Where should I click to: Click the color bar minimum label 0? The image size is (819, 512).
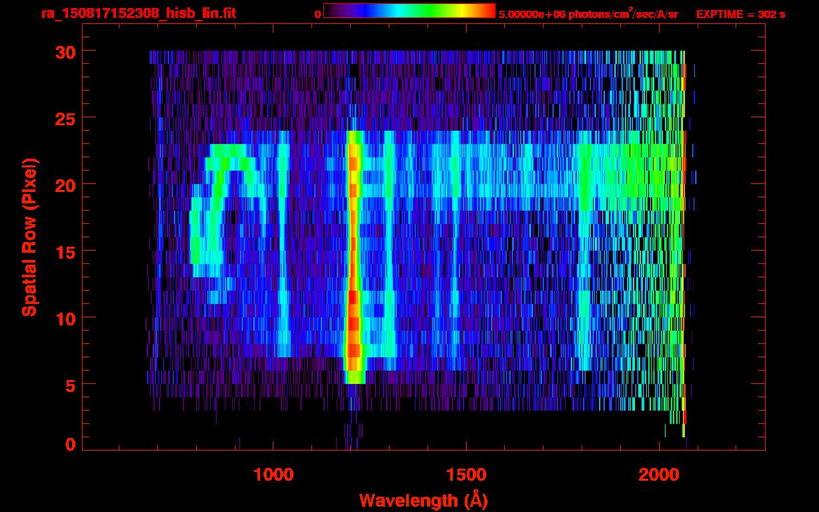(x=317, y=14)
